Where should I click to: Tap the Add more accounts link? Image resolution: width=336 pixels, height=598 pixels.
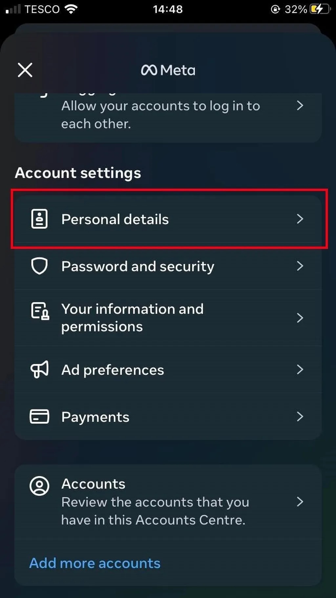pos(94,563)
